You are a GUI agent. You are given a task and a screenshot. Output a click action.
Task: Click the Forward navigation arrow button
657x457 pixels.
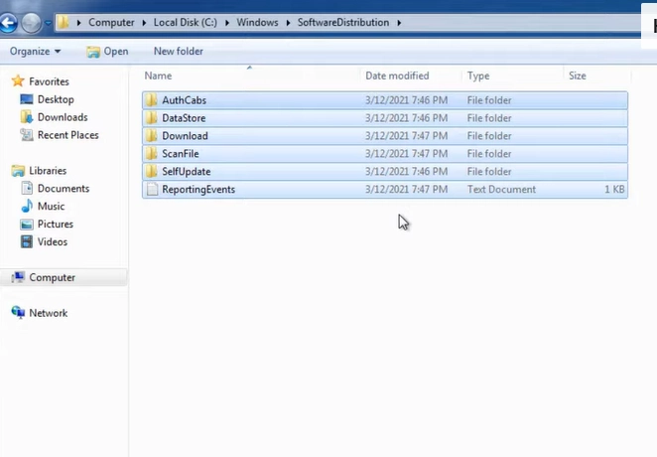click(31, 23)
